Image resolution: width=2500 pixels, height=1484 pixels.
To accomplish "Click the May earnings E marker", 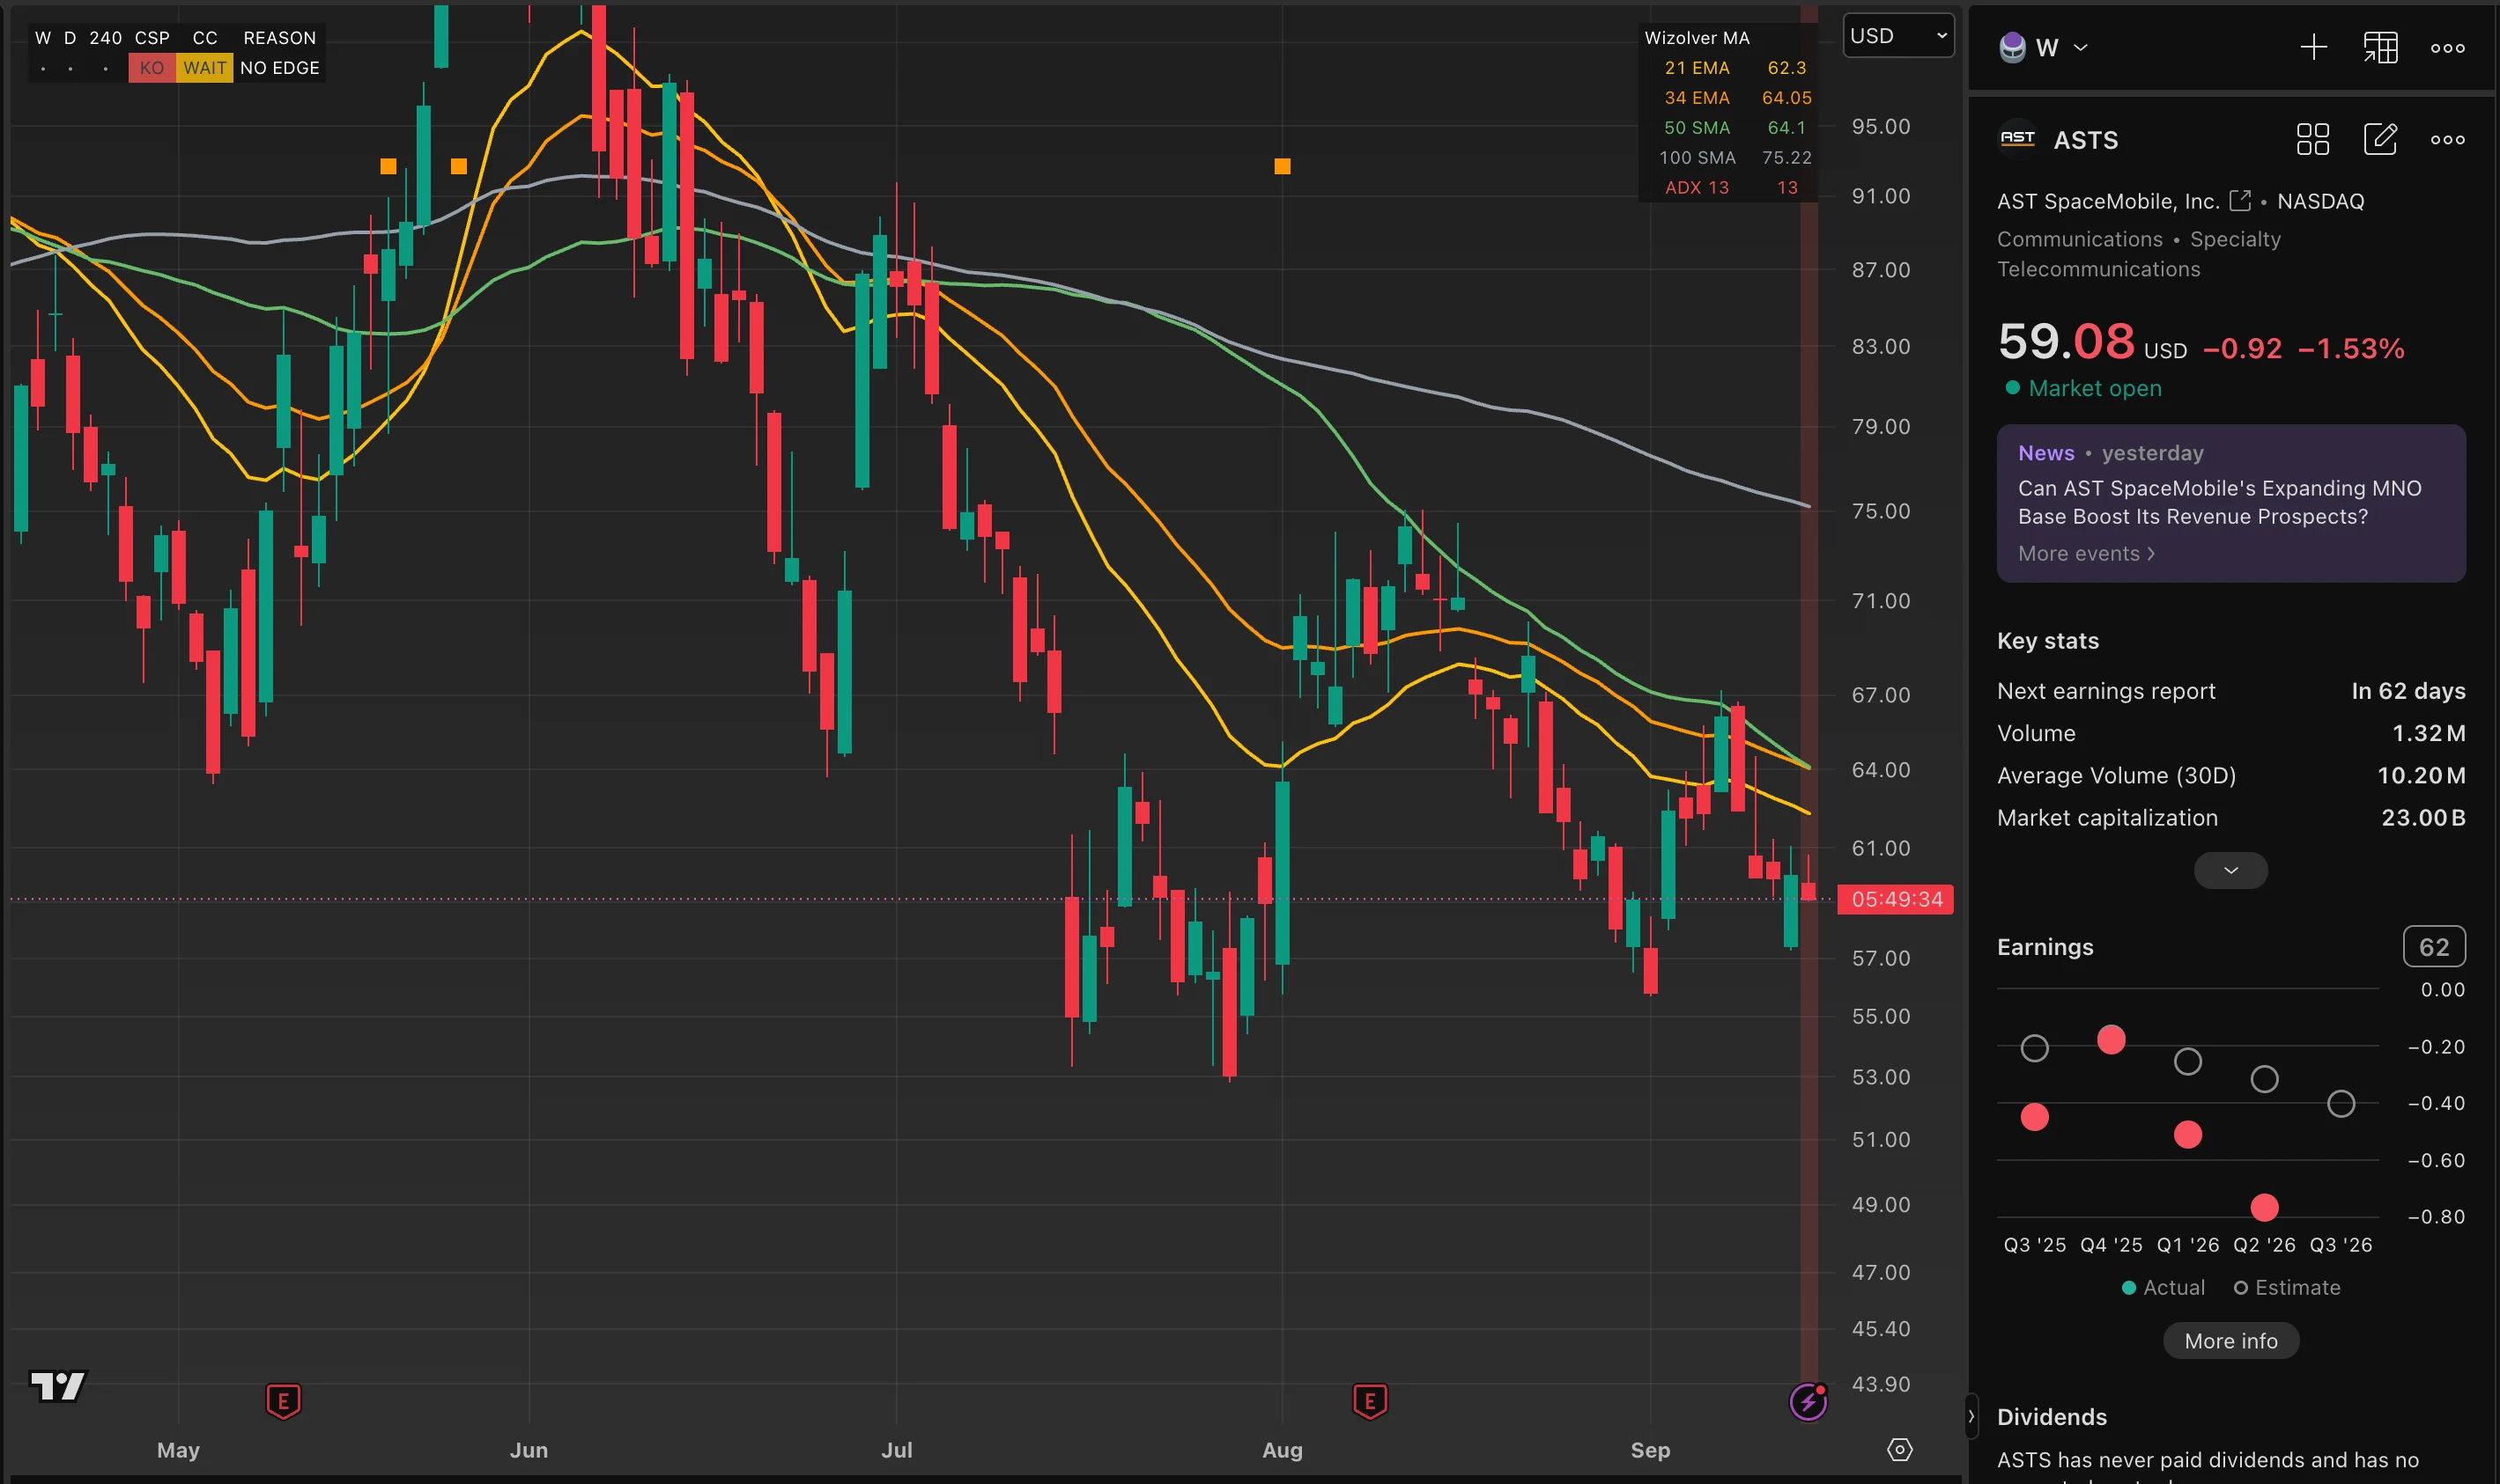I will click(x=284, y=1401).
